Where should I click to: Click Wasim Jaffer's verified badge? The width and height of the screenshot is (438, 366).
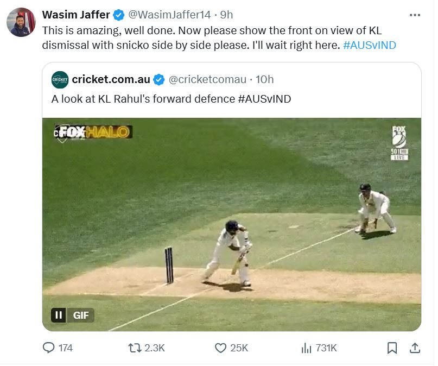[x=119, y=15]
